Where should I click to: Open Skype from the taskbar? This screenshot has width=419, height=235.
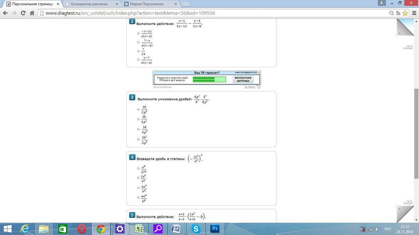point(196,229)
